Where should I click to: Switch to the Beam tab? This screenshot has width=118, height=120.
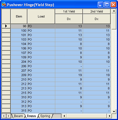[18, 116]
